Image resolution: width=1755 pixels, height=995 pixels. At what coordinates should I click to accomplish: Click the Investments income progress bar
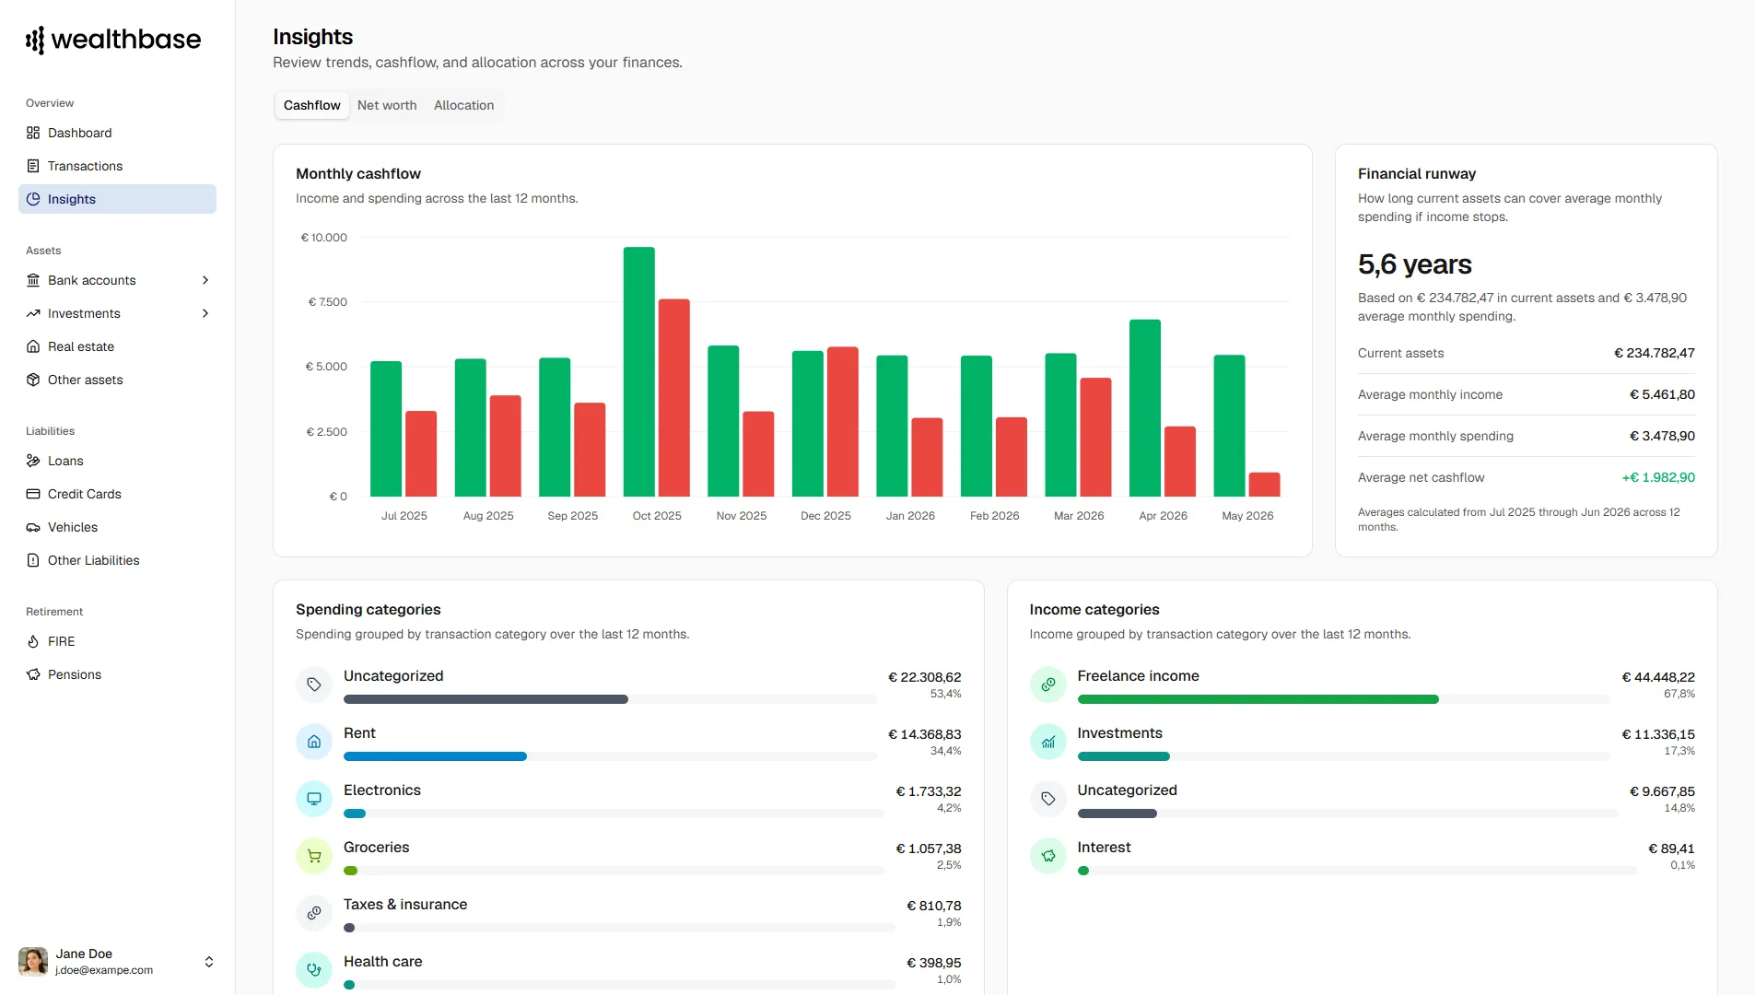1344,756
